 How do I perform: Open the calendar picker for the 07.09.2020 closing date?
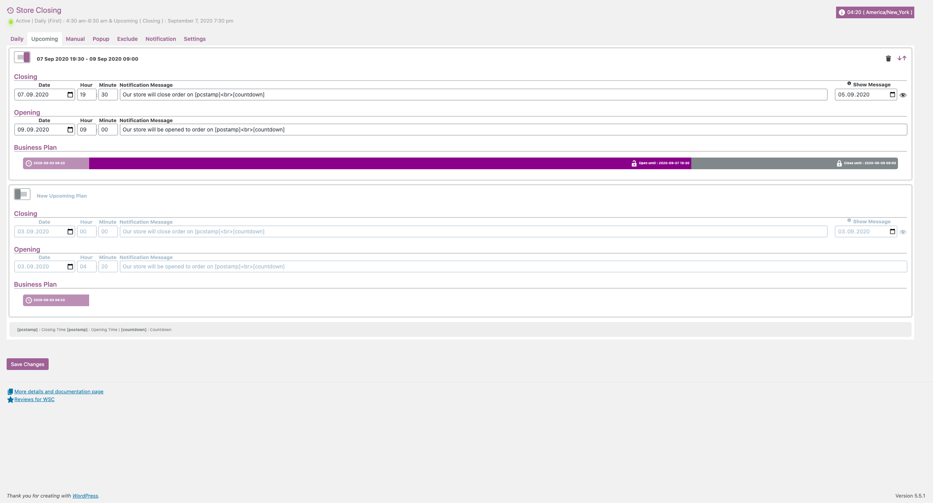click(x=70, y=95)
